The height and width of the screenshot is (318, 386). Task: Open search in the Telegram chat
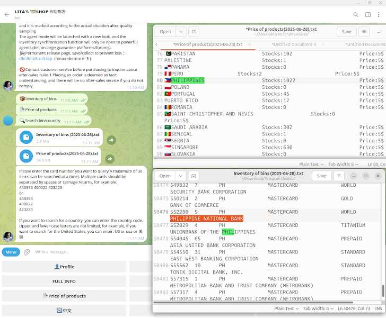pos(356,15)
